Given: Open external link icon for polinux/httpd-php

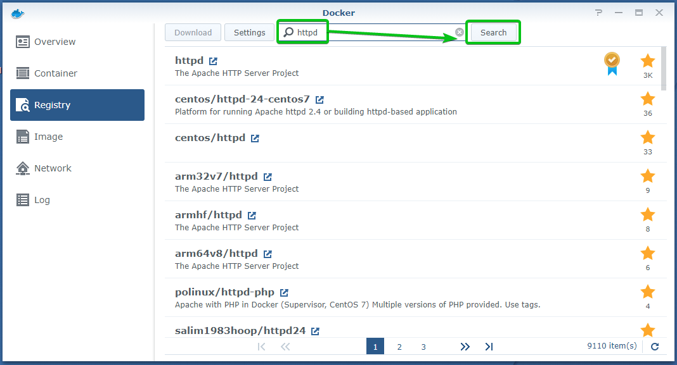Looking at the screenshot, I should (x=284, y=293).
